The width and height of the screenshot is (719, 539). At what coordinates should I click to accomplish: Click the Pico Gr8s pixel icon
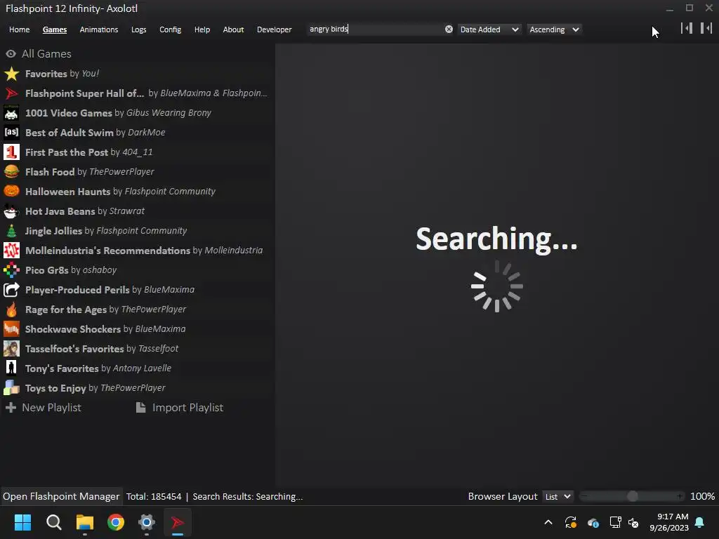tap(11, 270)
